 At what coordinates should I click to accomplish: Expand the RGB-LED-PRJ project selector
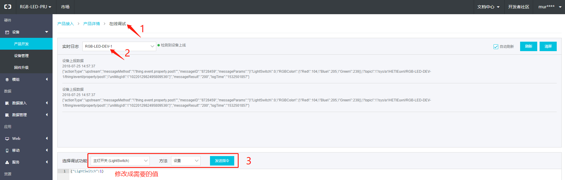(x=35, y=7)
